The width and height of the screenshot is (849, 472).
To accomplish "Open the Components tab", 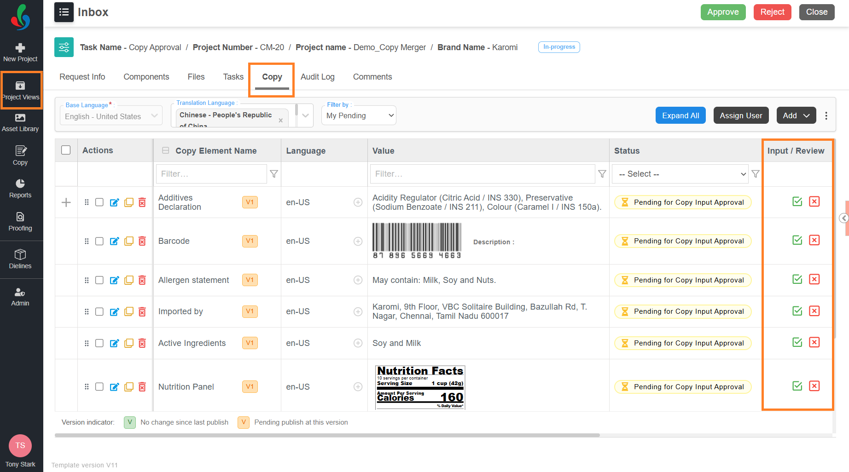I will click(x=146, y=77).
